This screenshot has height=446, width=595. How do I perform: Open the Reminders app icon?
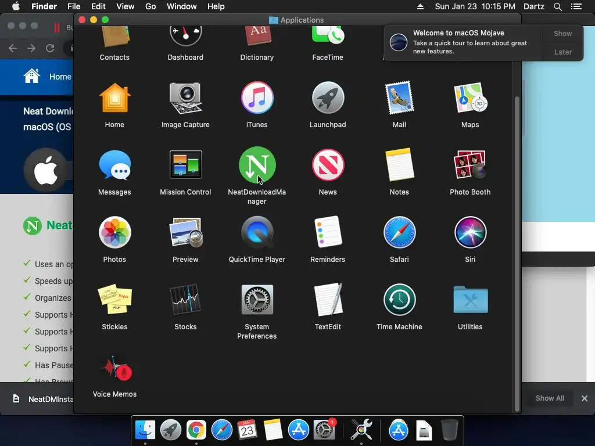click(x=328, y=232)
